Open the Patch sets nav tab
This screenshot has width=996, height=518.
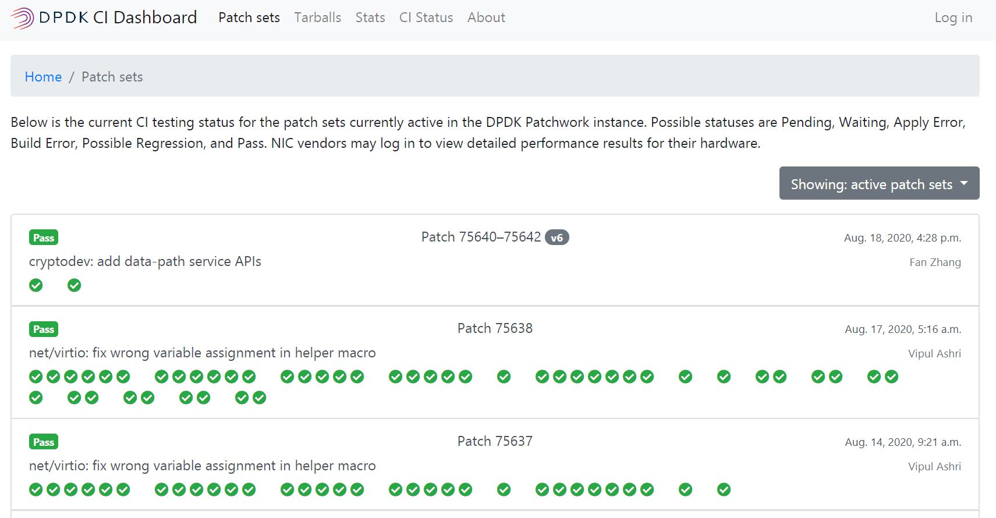[x=249, y=17]
